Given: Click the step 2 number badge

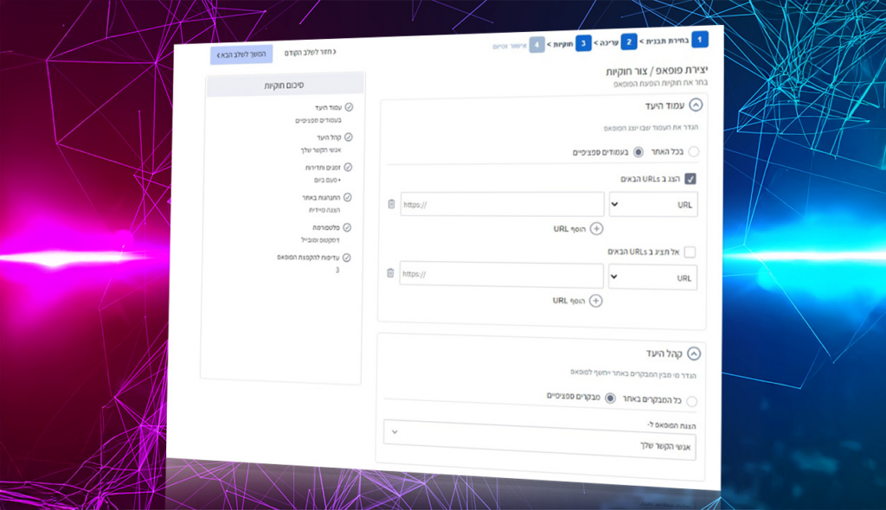Looking at the screenshot, I should tap(629, 41).
